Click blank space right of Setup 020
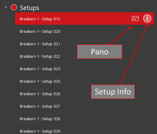 [x=103, y=32]
